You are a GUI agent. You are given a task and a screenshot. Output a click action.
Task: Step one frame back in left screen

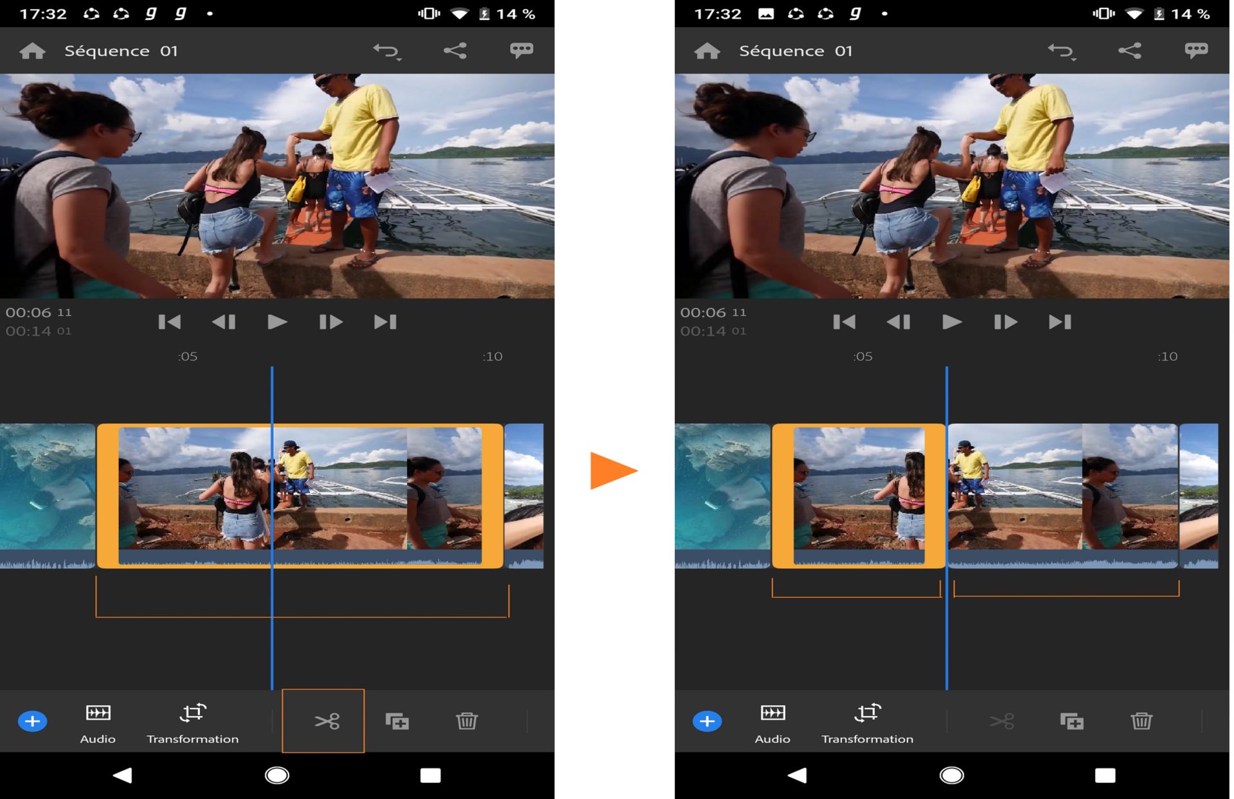click(x=224, y=321)
